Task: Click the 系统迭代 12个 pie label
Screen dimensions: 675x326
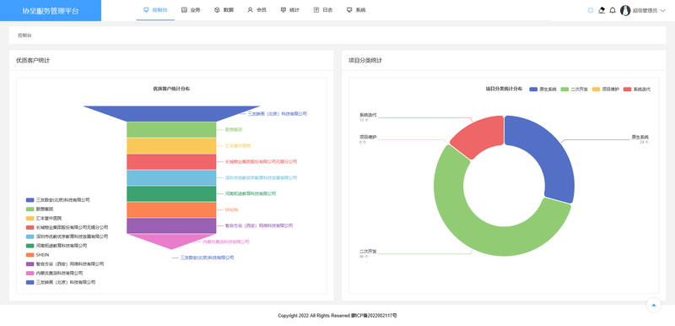Action: coord(368,117)
